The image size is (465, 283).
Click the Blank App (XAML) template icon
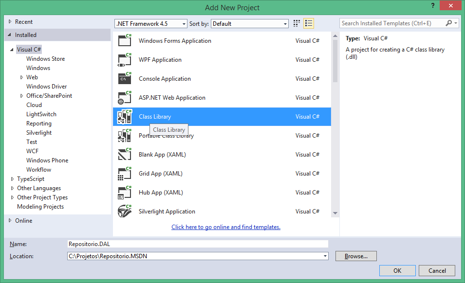125,154
